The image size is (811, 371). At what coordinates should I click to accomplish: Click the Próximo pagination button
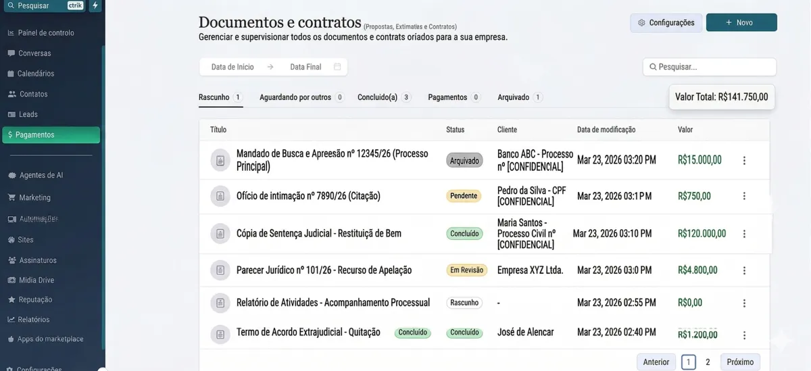point(740,362)
